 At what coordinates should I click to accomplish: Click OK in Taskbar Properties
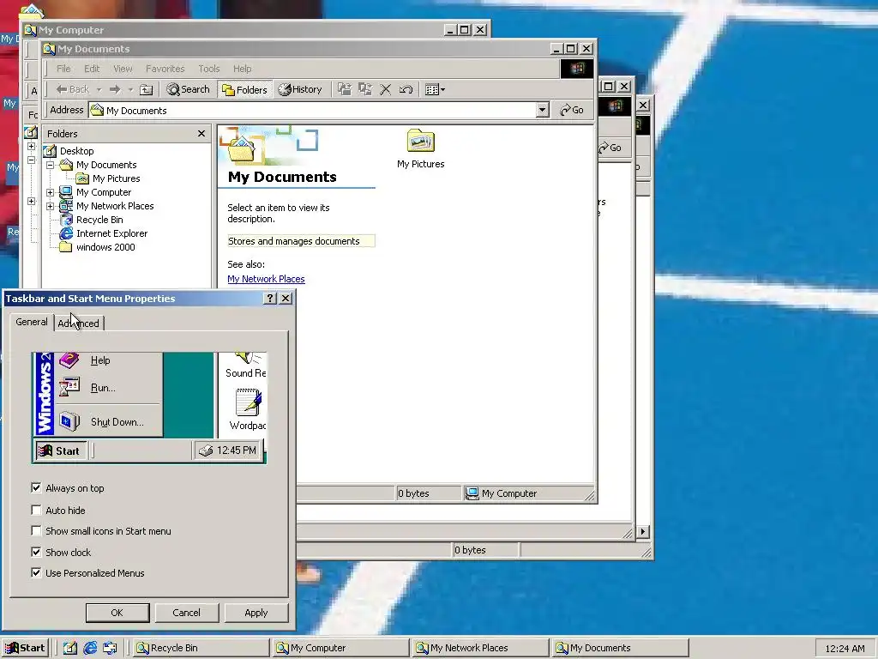coord(117,613)
